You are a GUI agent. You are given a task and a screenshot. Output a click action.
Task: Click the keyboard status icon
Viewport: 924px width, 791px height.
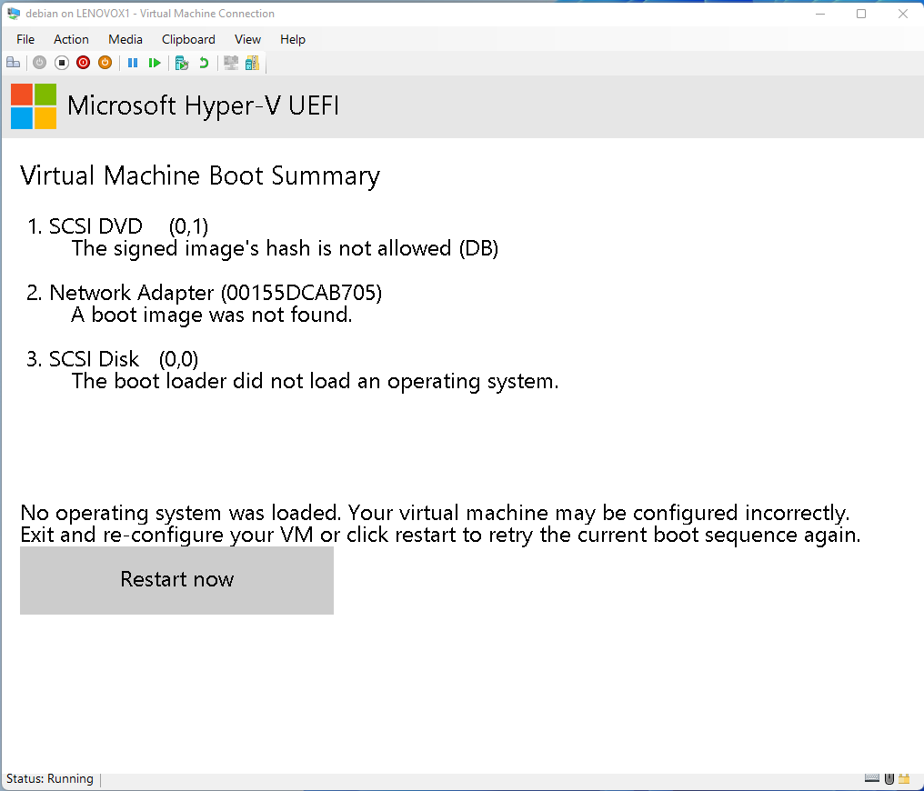pos(872,779)
